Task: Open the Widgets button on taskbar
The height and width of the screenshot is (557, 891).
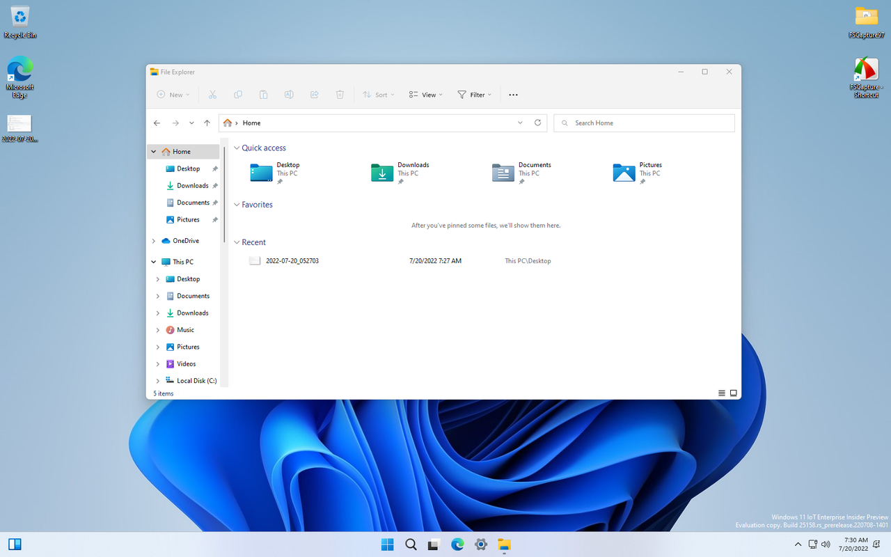Action: coord(15,544)
